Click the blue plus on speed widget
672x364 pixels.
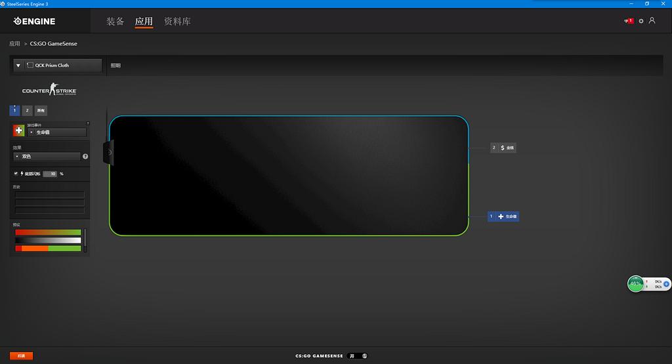click(667, 284)
